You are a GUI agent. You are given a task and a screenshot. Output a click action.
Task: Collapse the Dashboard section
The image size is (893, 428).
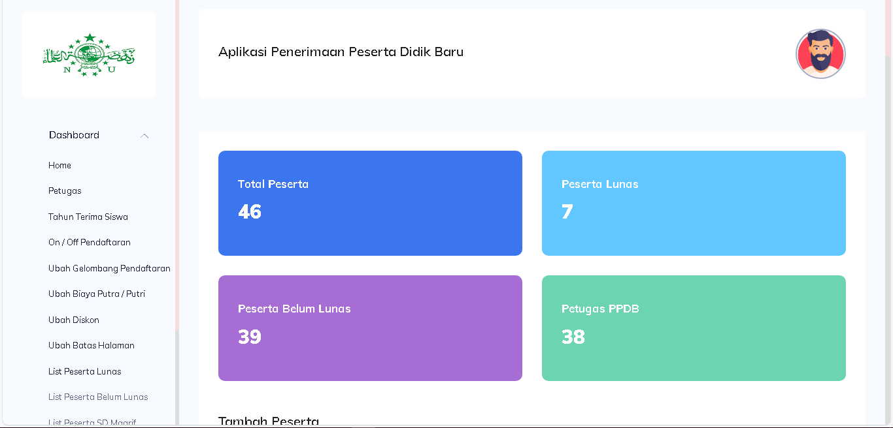click(144, 135)
